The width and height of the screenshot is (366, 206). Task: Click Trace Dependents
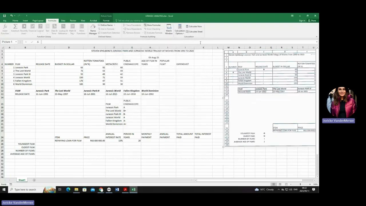click(132, 29)
